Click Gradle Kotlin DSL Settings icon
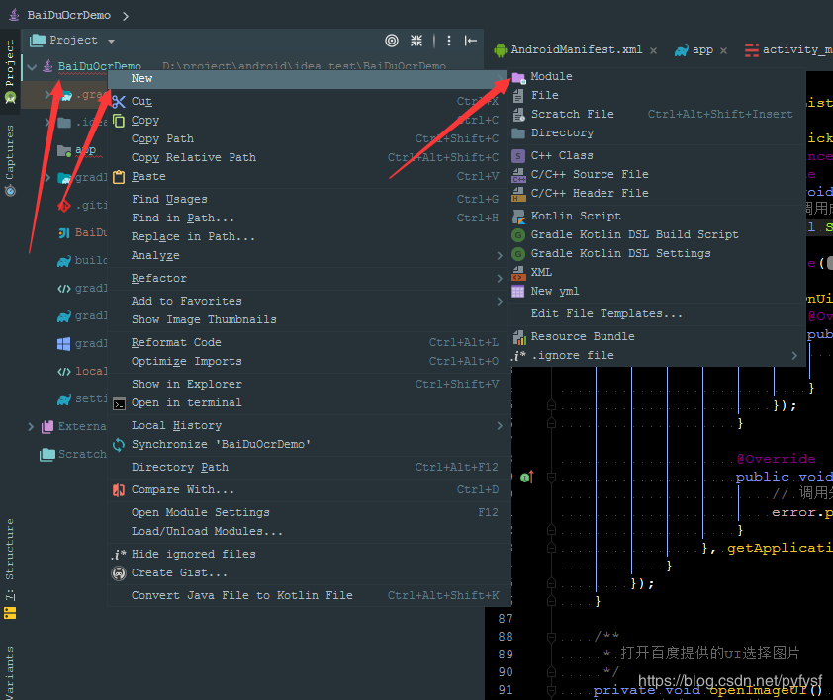Image resolution: width=833 pixels, height=700 pixels. [518, 254]
